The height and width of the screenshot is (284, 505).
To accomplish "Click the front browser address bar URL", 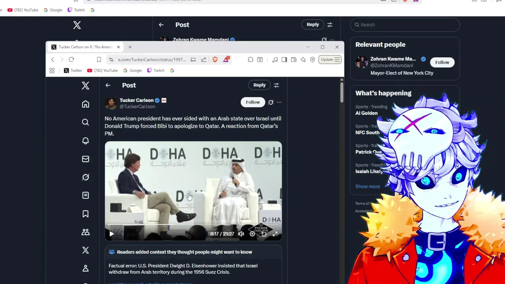I will 152,60.
